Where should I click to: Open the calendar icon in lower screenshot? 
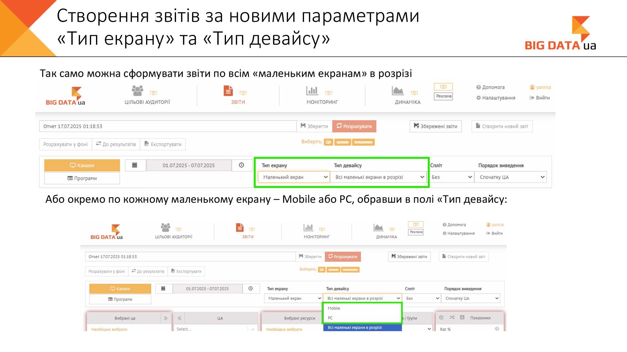[163, 288]
